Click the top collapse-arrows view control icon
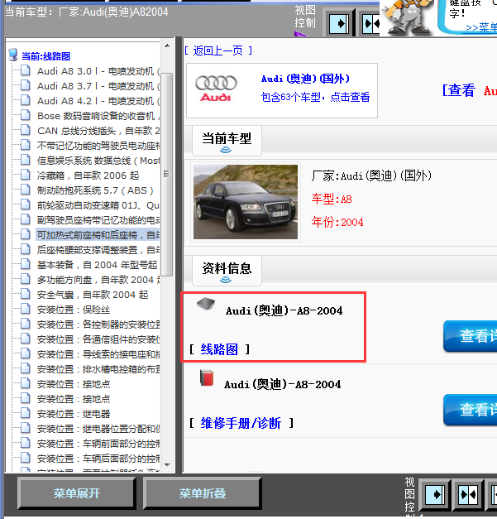 371,23
